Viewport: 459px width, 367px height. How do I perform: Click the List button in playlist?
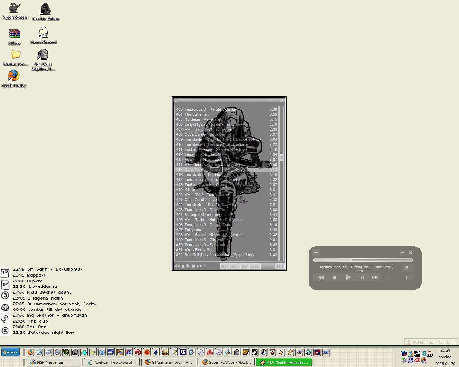click(280, 266)
